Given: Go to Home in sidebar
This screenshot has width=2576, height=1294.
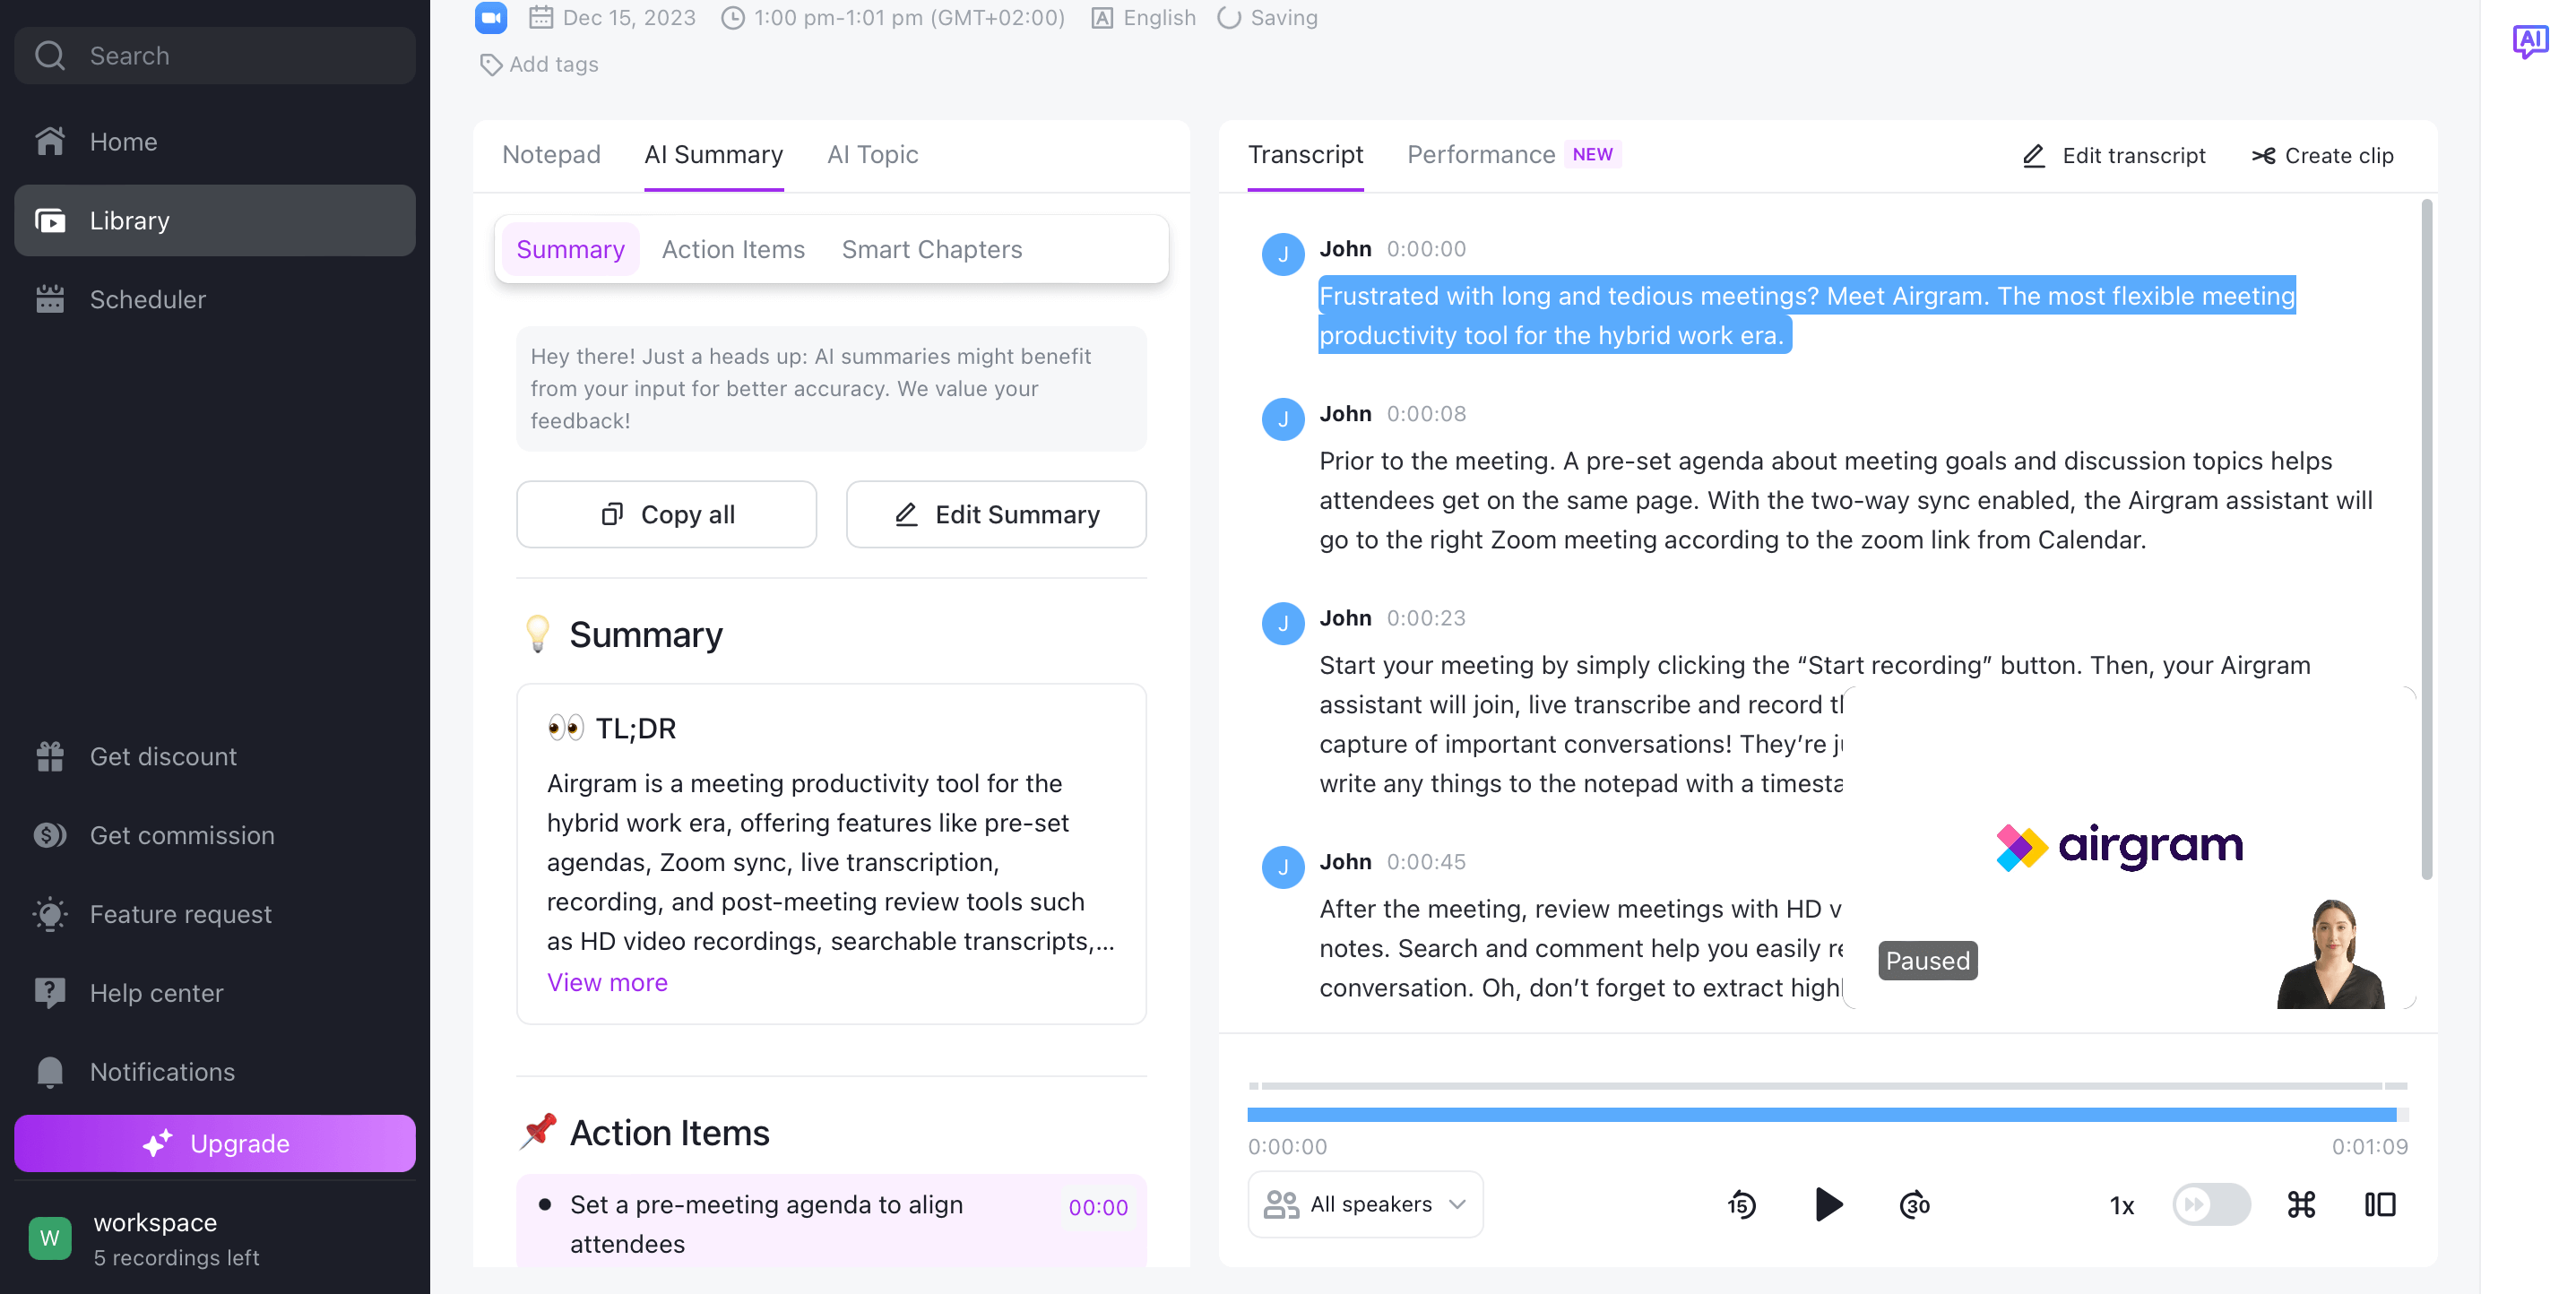Looking at the screenshot, I should click(x=215, y=141).
